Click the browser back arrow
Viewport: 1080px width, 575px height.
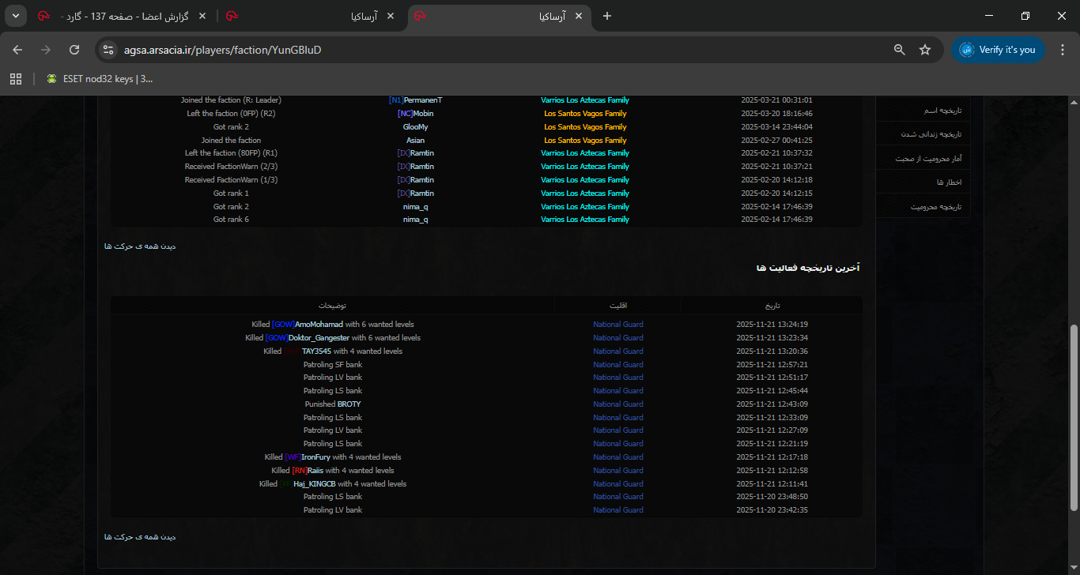(17, 50)
